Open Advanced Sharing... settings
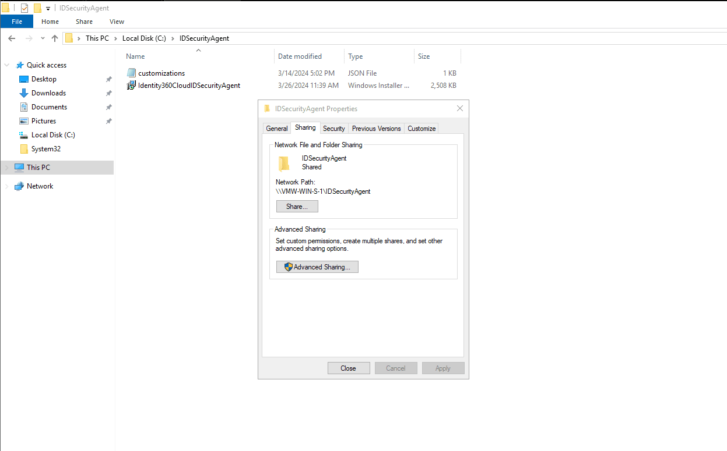The image size is (727, 451). coord(317,267)
